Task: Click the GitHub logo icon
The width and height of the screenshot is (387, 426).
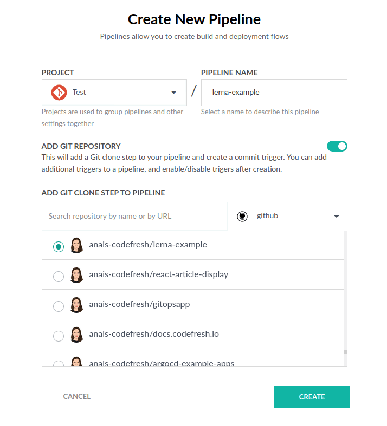Action: point(242,216)
